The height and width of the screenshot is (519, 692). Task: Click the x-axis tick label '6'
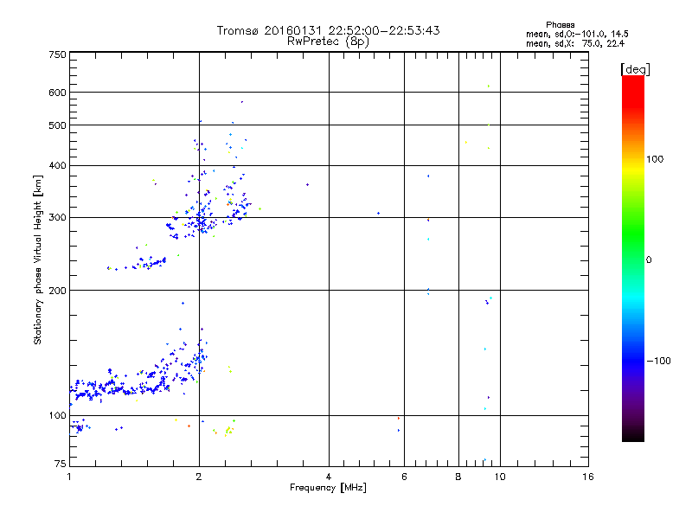click(x=404, y=477)
